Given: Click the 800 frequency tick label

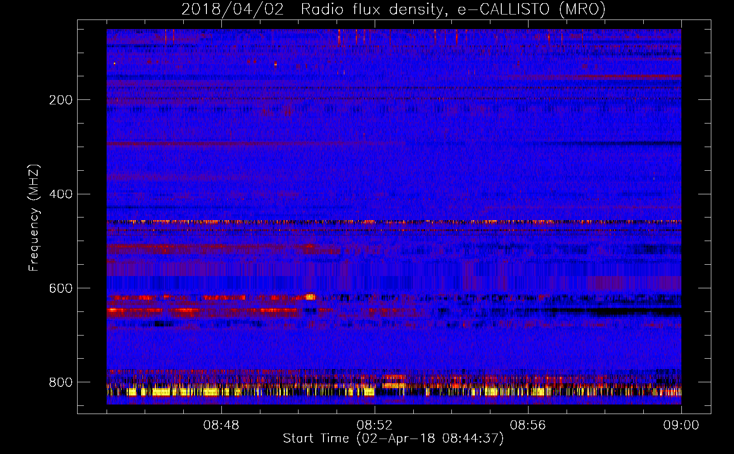Looking at the screenshot, I should (x=61, y=382).
